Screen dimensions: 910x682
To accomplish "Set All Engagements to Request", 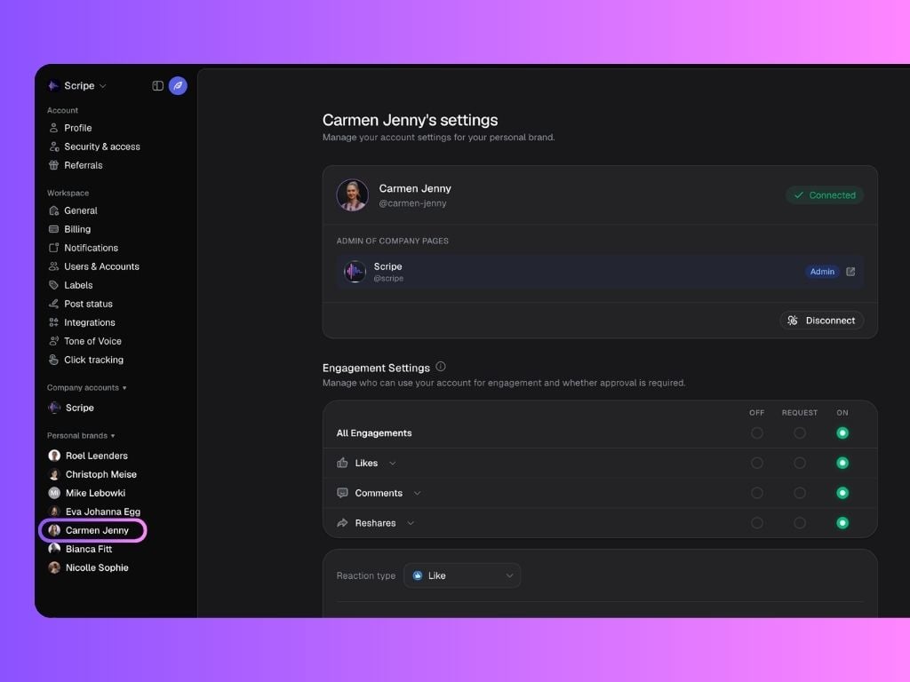I will tap(800, 433).
